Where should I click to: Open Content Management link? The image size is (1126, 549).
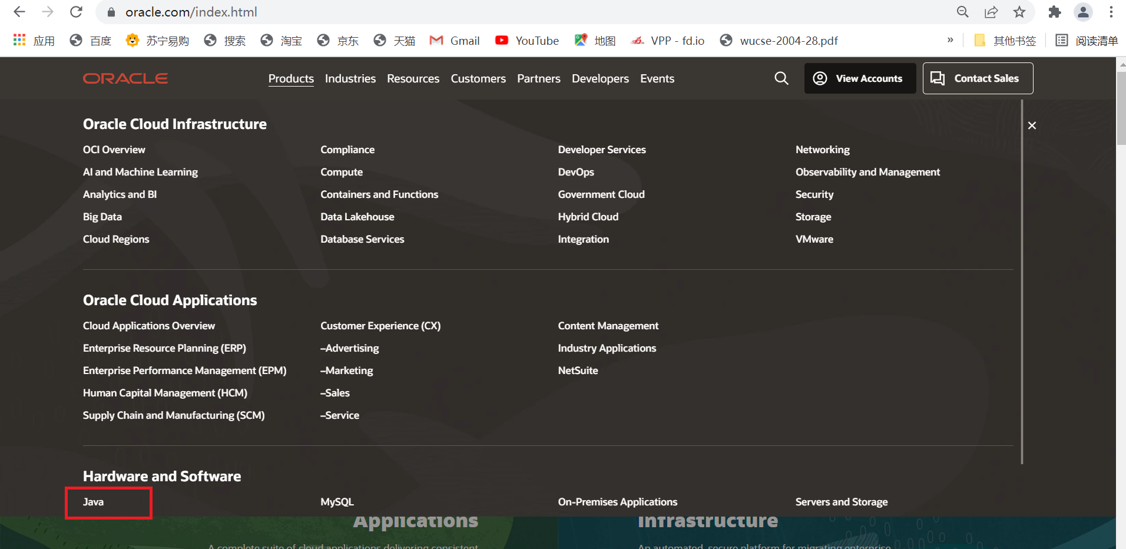[608, 326]
